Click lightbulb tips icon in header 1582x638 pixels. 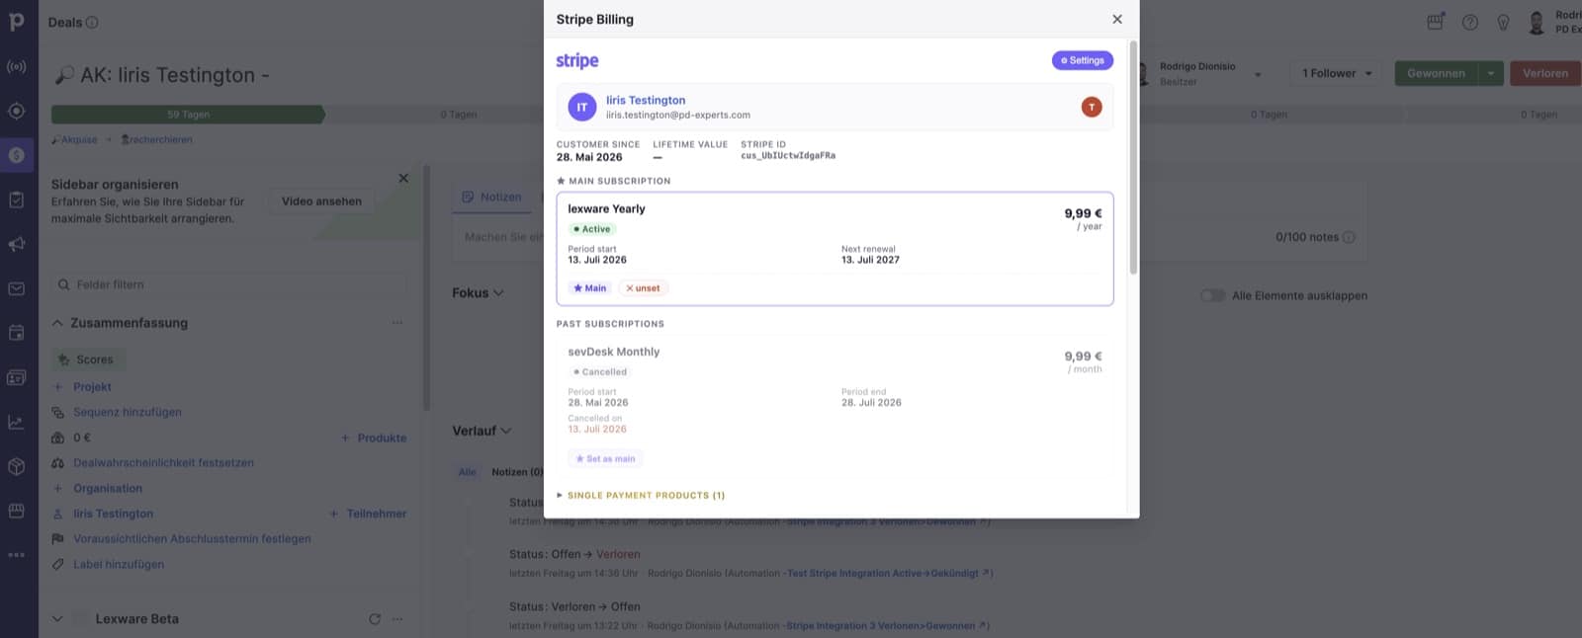click(x=1503, y=22)
